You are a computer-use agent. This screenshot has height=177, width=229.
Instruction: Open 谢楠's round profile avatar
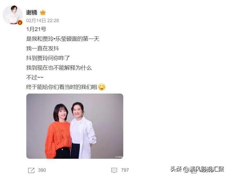[x=13, y=15]
